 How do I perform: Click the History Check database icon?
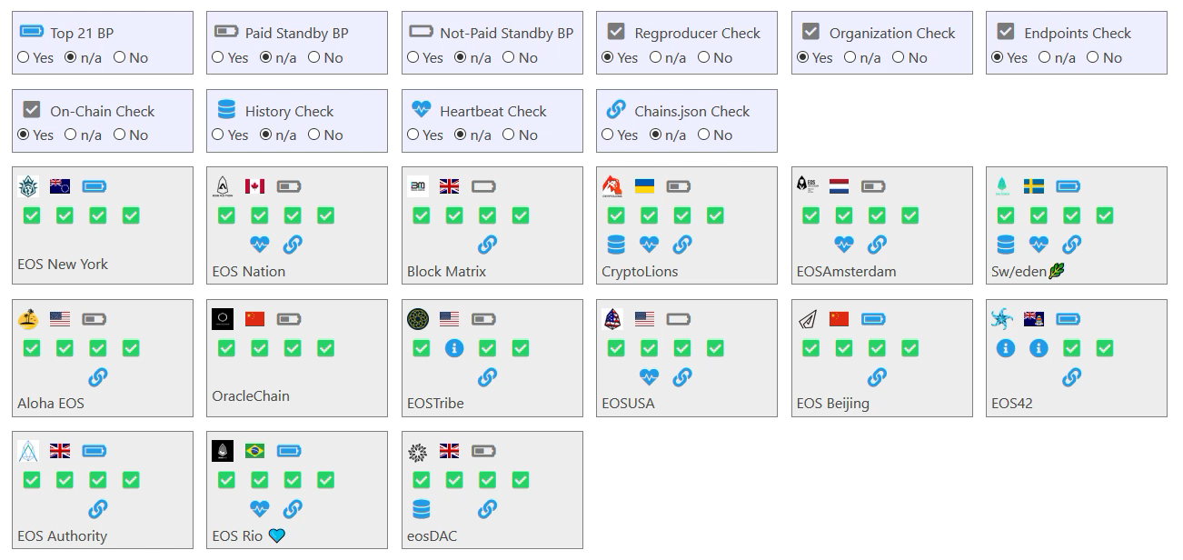[x=226, y=109]
